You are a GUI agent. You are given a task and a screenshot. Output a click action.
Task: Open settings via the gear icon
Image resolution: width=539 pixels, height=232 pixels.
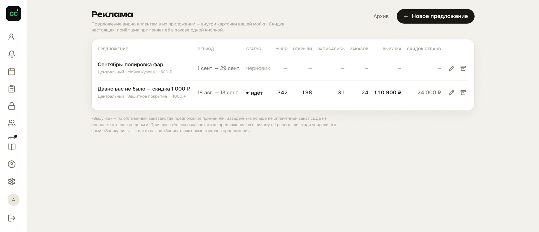pos(11,181)
